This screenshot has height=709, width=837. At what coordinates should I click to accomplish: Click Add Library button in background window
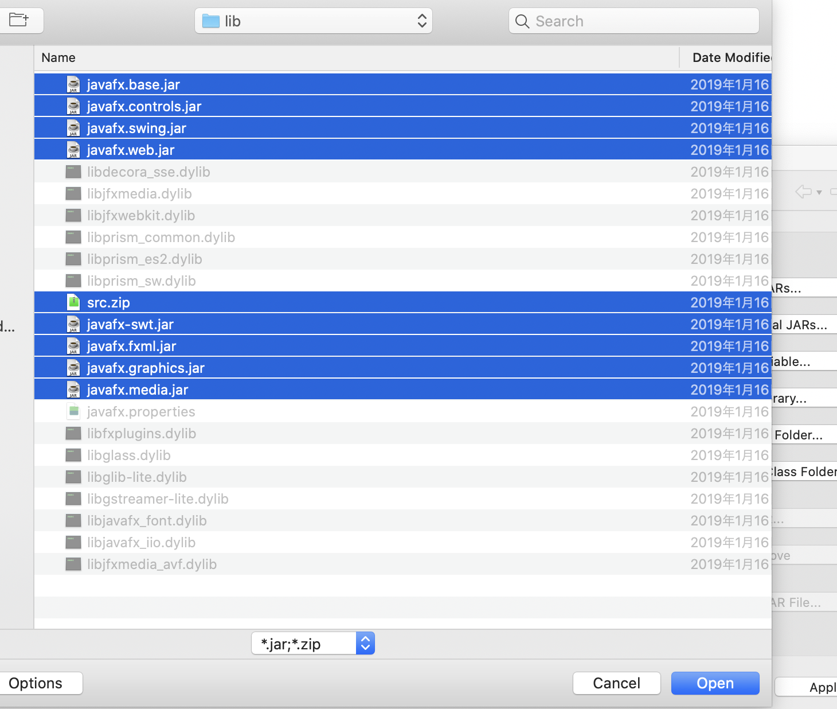804,398
